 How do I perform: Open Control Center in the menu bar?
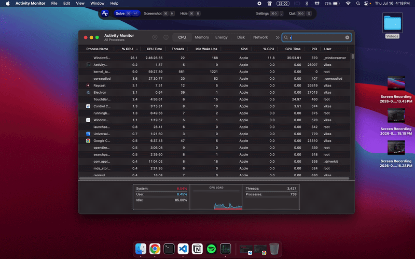(x=367, y=4)
